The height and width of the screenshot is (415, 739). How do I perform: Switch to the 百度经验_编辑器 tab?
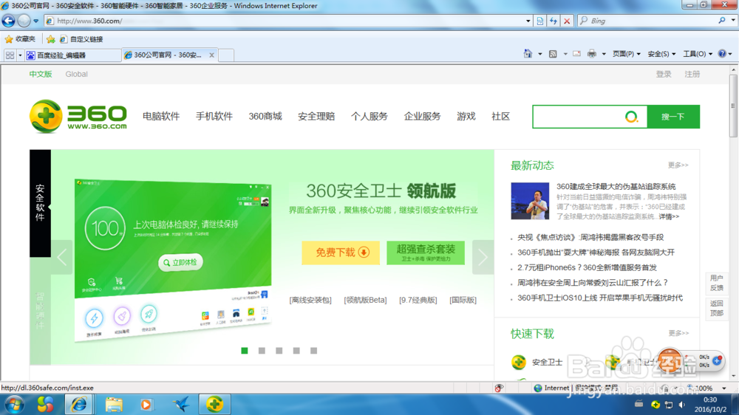(73, 55)
